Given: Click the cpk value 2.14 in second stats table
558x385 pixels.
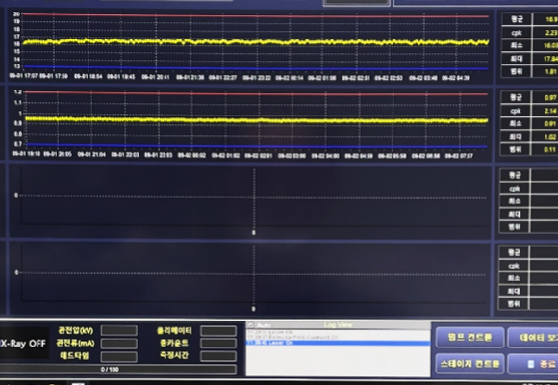Looking at the screenshot, I should coord(550,111).
